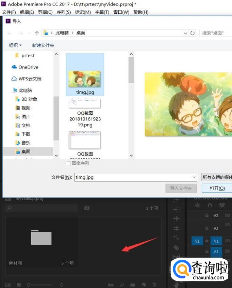Open the 所有支持的媒体 file type dropdown
Viewport: 232px width, 288px height.
(x=217, y=177)
